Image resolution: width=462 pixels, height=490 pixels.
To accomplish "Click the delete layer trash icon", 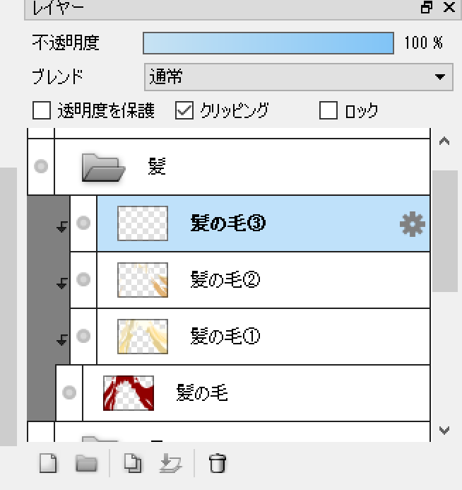I will pyautogui.click(x=218, y=464).
